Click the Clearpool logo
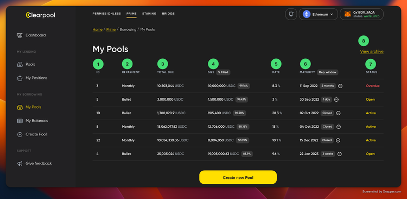Screen dimensions: 407x199 [41, 15]
